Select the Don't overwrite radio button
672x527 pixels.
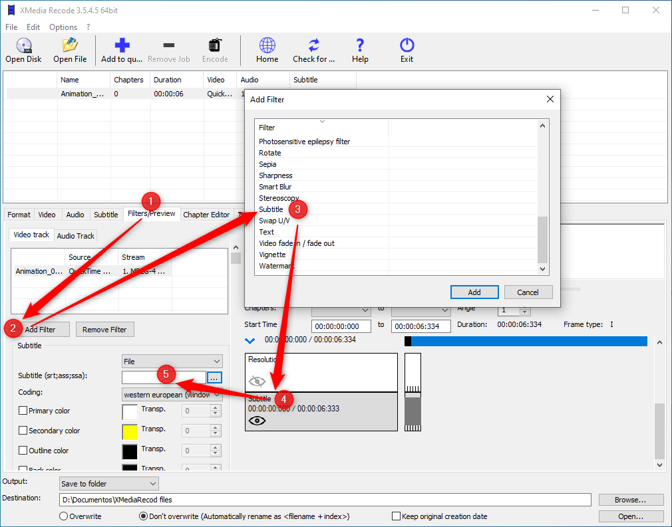click(x=144, y=516)
